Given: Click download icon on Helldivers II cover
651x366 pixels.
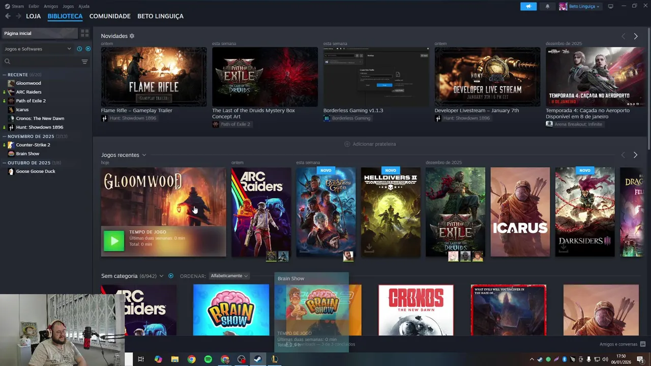Looking at the screenshot, I should click(369, 248).
